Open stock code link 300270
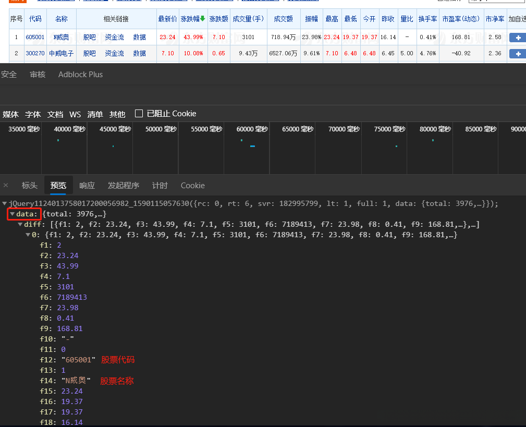This screenshot has width=526, height=427. (35, 53)
